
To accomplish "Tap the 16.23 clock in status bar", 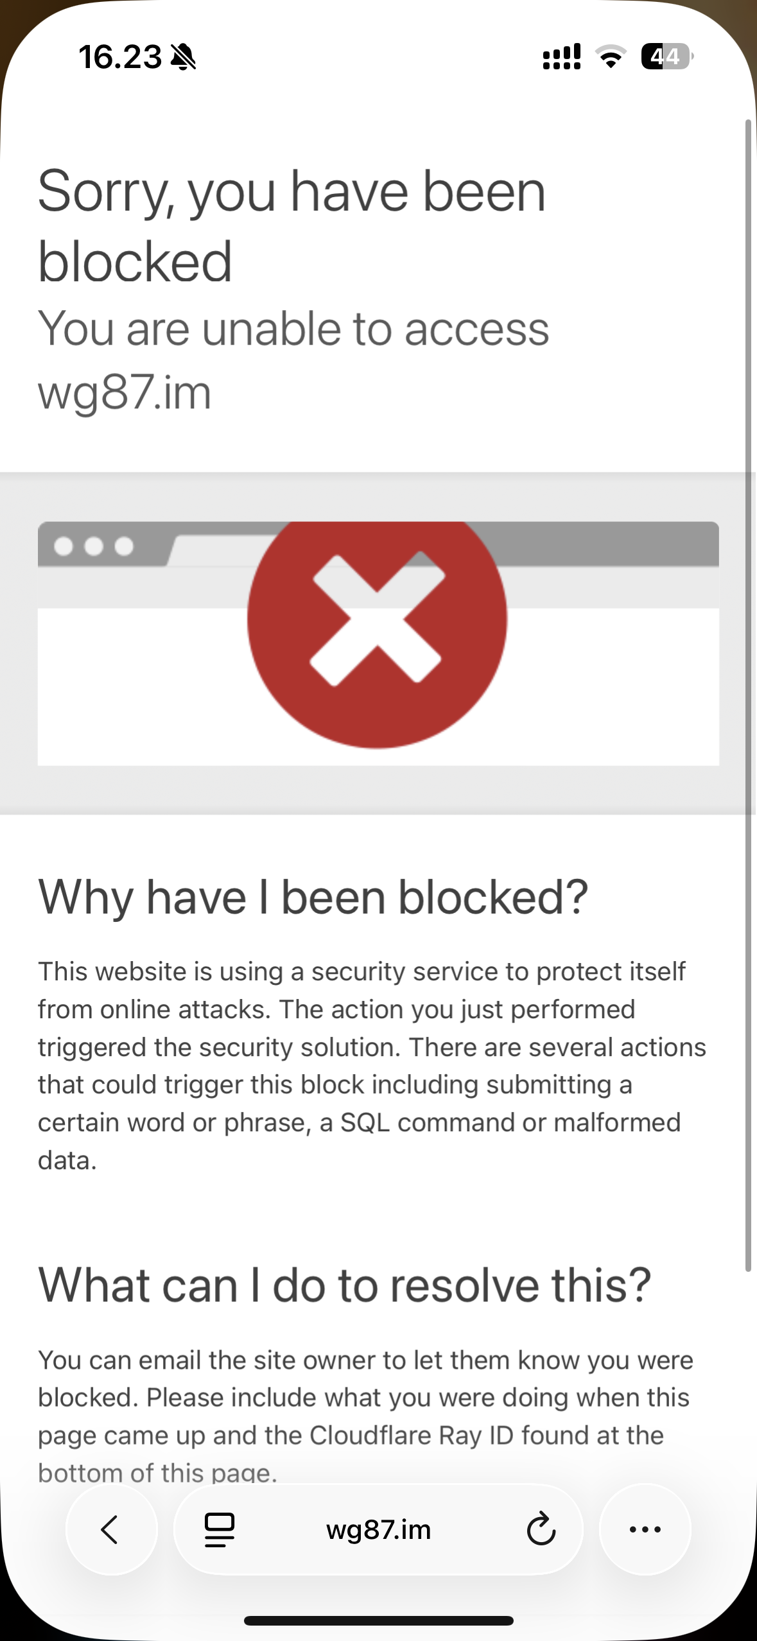I will [120, 57].
